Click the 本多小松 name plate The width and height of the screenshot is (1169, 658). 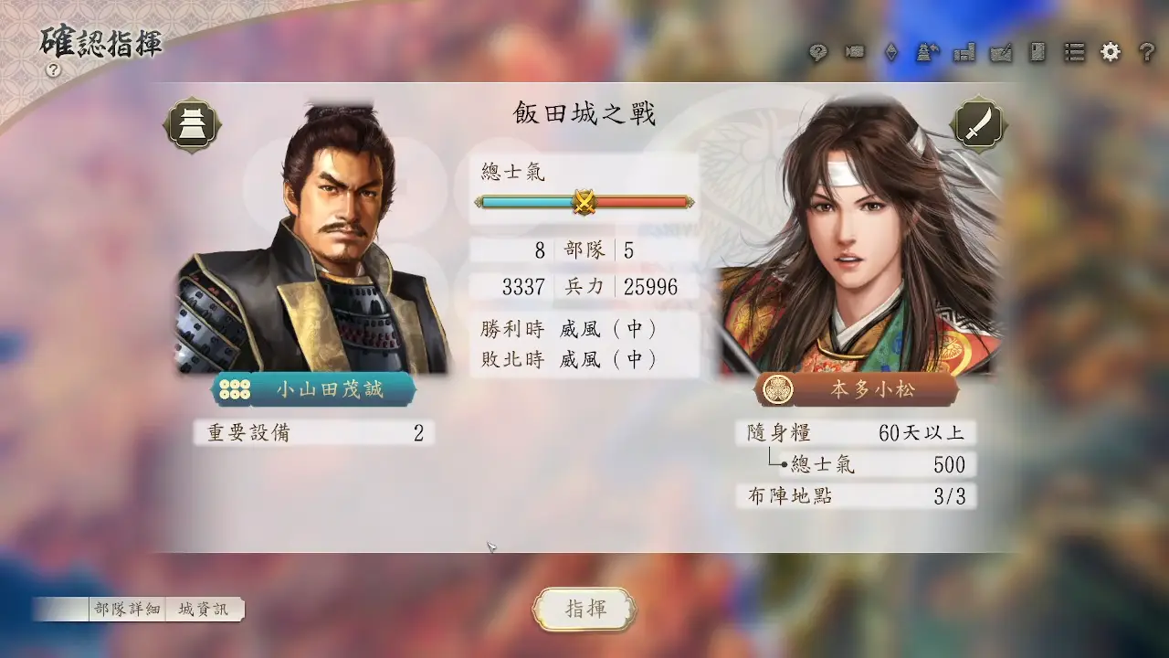click(857, 389)
